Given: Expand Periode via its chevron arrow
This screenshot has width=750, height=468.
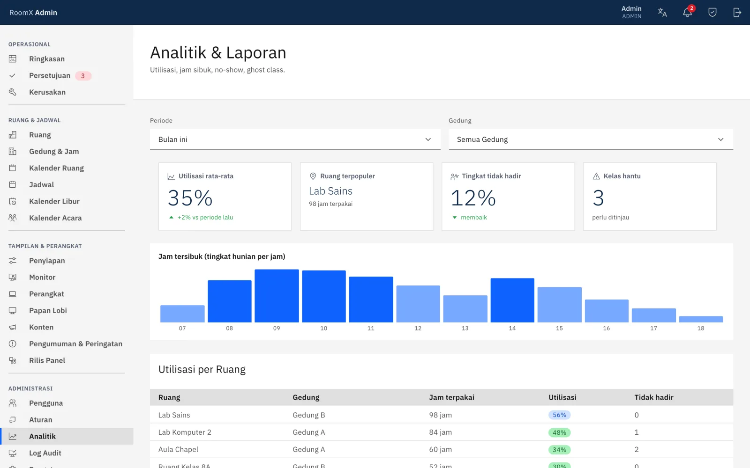Looking at the screenshot, I should click(428, 139).
